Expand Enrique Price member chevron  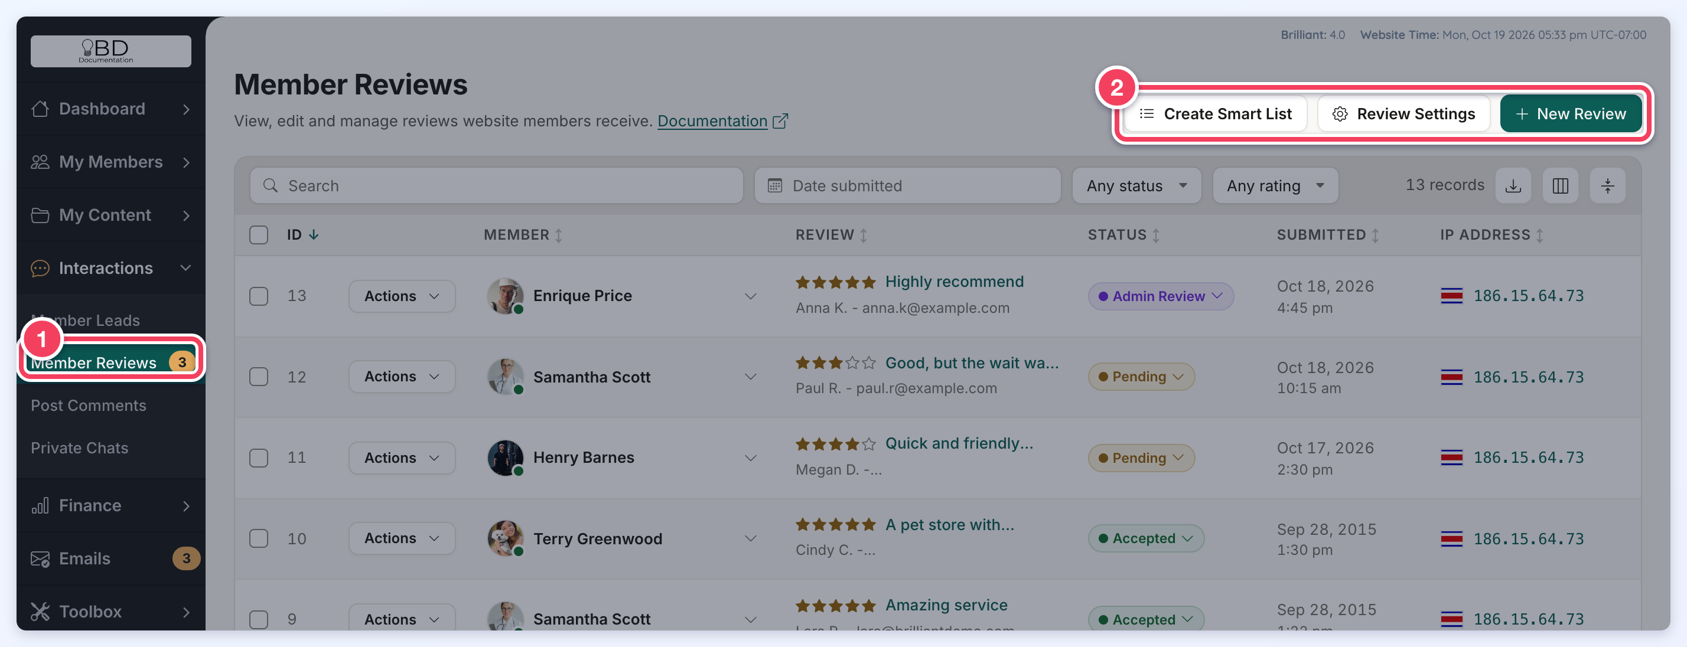click(751, 296)
